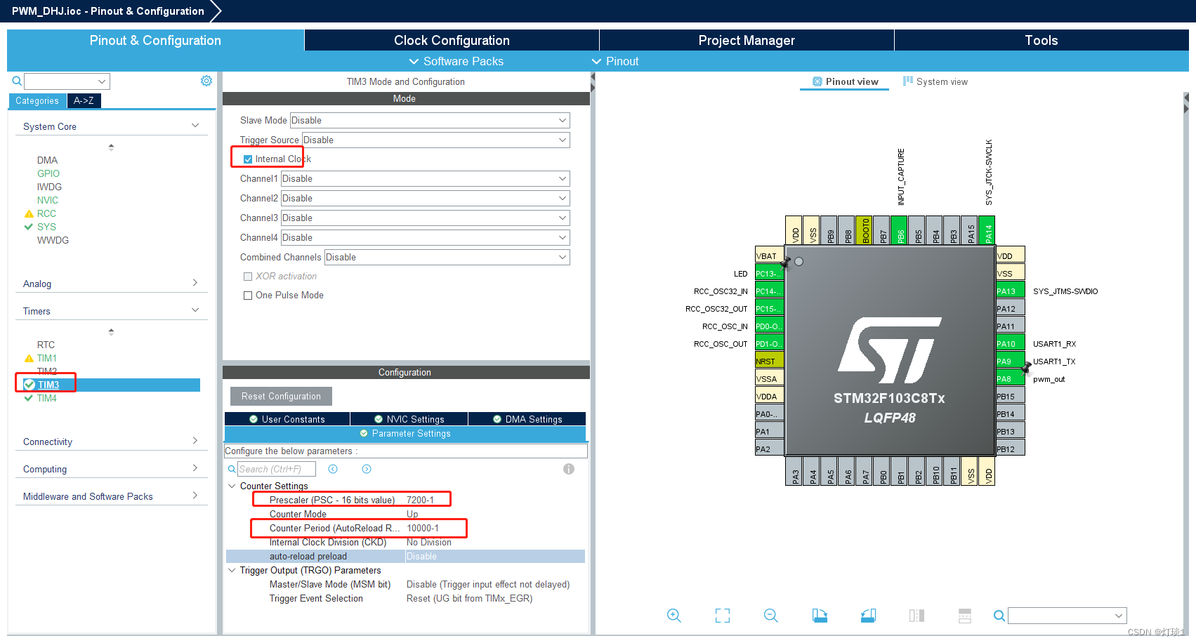Open the Pinout menu
Viewport: 1196px width, 643px height.
(615, 61)
